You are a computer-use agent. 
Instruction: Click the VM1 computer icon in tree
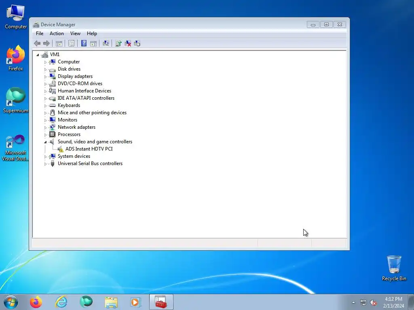(45, 54)
